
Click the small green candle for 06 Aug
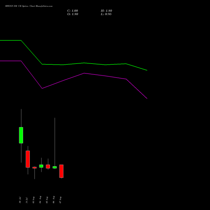[55, 167]
